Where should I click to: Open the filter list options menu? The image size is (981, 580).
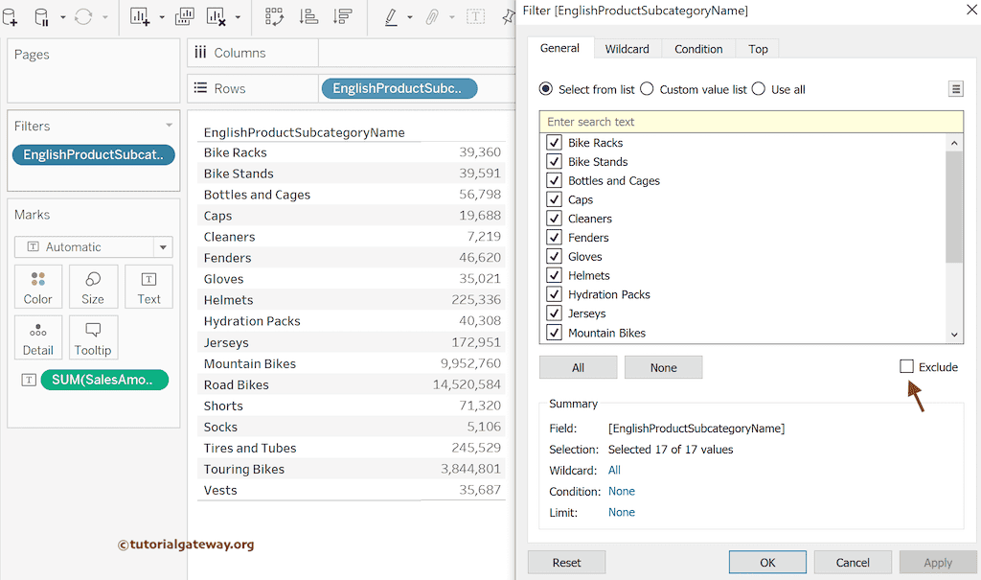pos(955,89)
